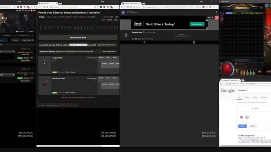This screenshot has width=271, height=152.
Task: Click the Show search form button
Action: 78,38
